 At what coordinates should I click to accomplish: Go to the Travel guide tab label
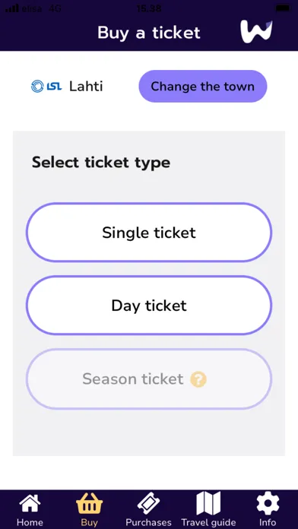click(208, 522)
